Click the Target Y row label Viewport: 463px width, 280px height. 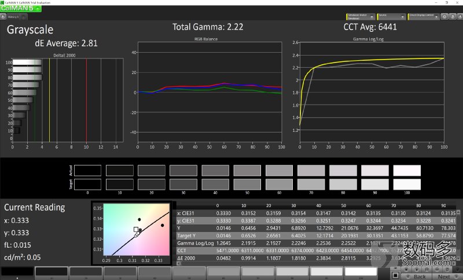pyautogui.click(x=186, y=235)
